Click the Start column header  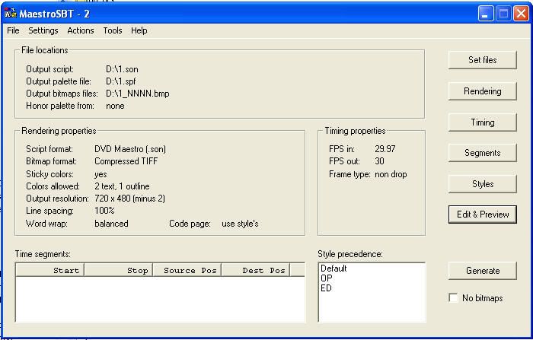point(50,270)
